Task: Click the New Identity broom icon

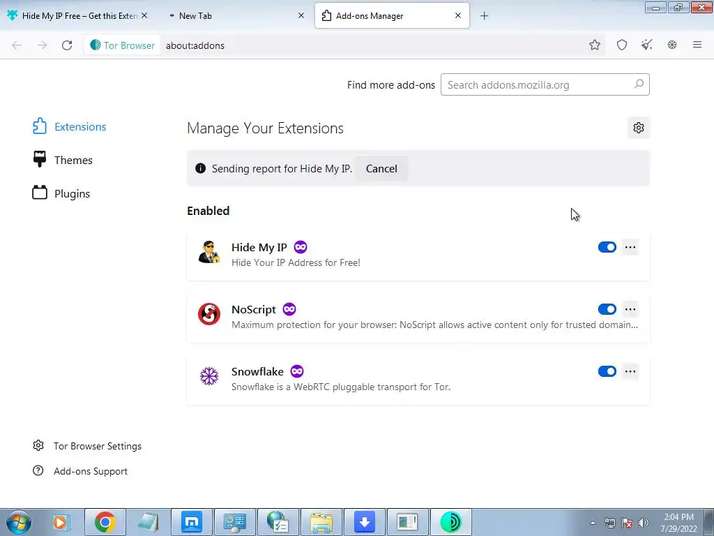Action: 646,45
